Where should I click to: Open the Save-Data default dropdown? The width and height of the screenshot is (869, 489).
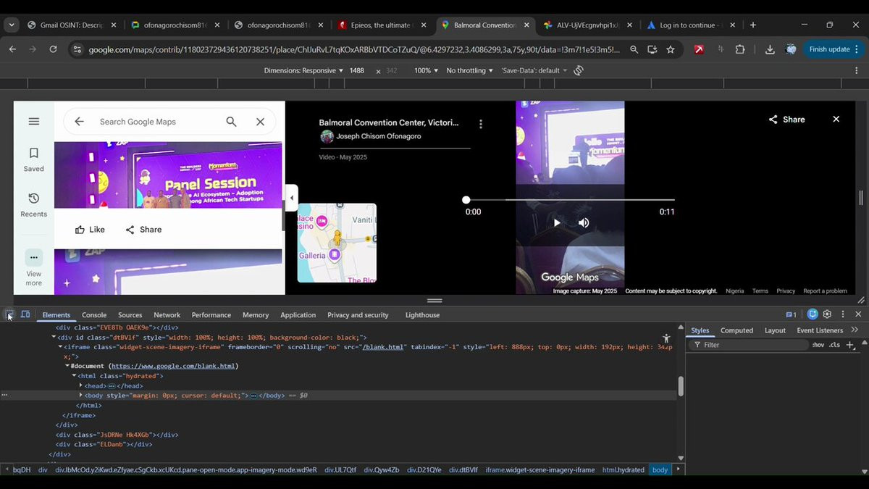[535, 70]
